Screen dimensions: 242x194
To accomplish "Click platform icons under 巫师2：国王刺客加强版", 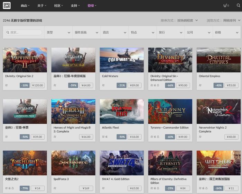I will pos(203,188).
